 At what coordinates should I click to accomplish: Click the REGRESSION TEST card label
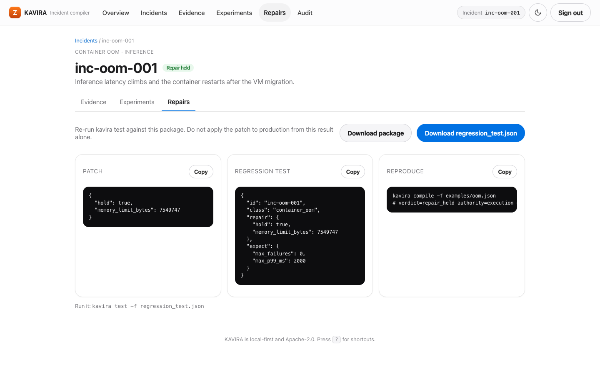262,171
